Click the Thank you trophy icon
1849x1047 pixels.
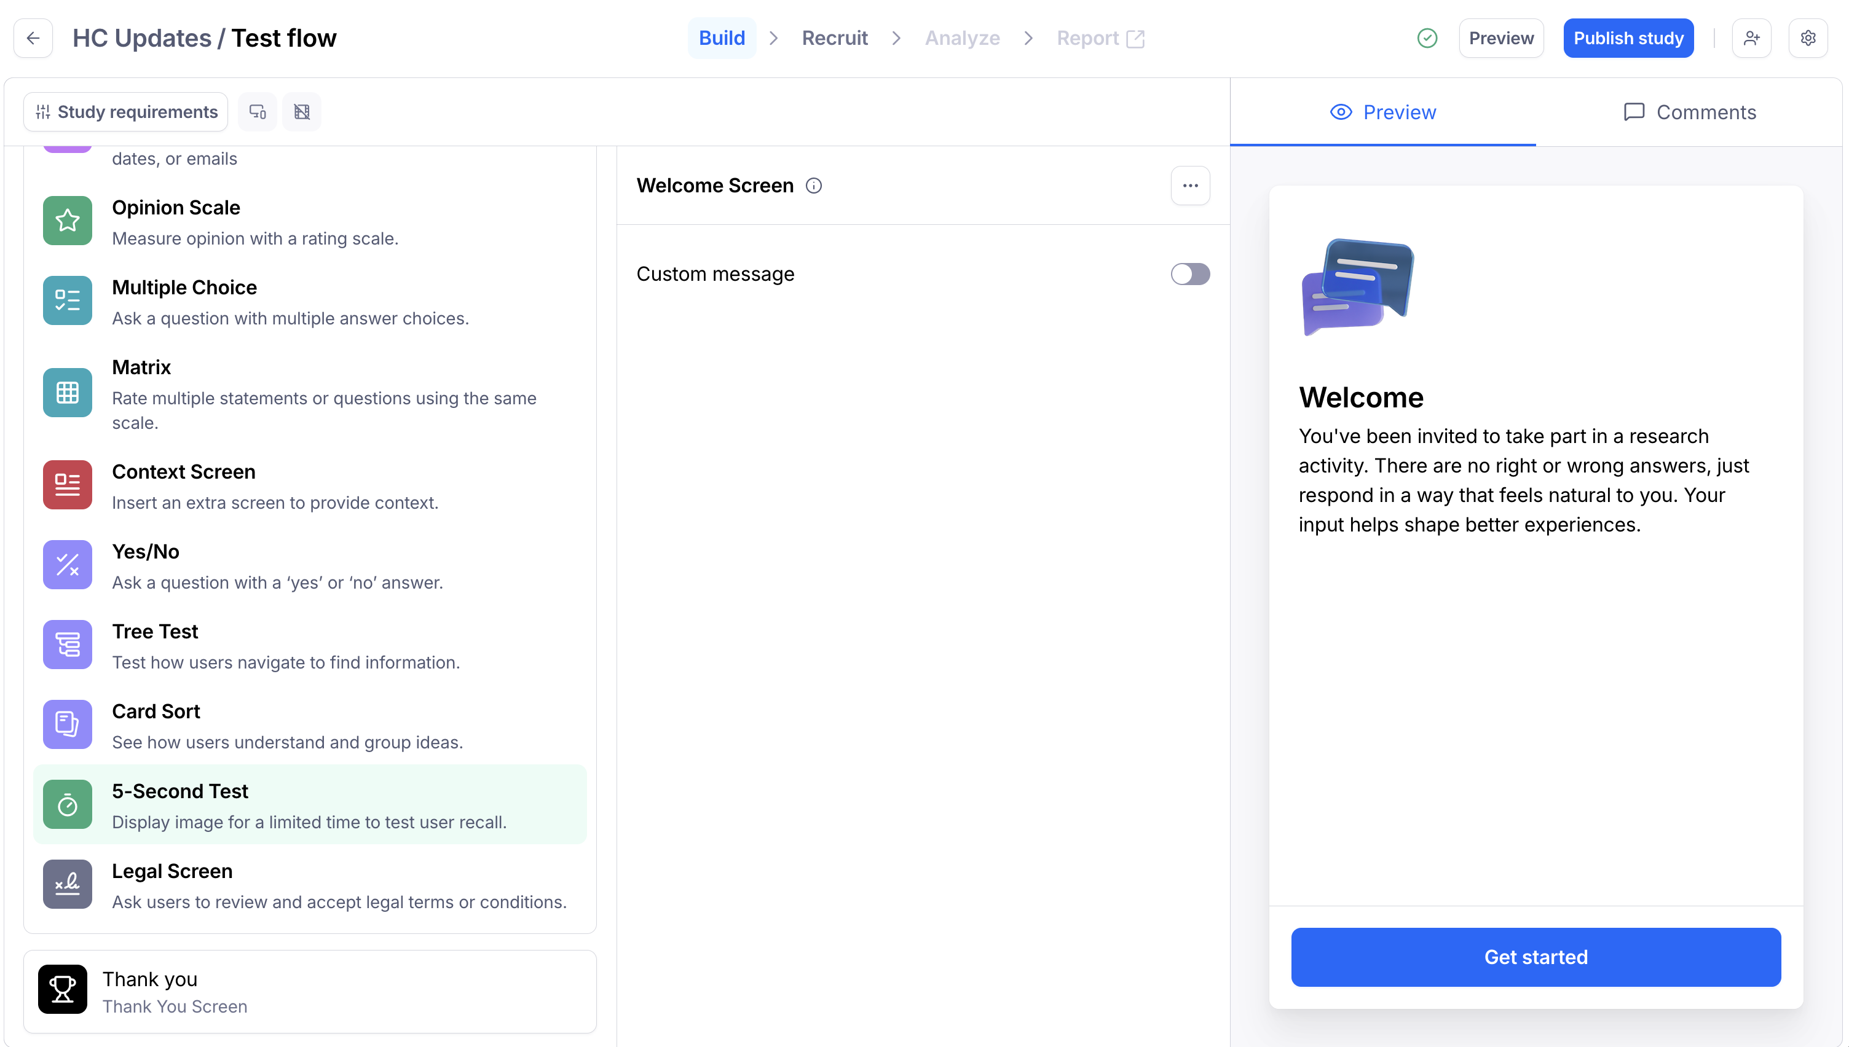pos(63,989)
